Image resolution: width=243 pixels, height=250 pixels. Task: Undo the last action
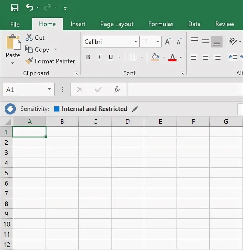(x=30, y=7)
